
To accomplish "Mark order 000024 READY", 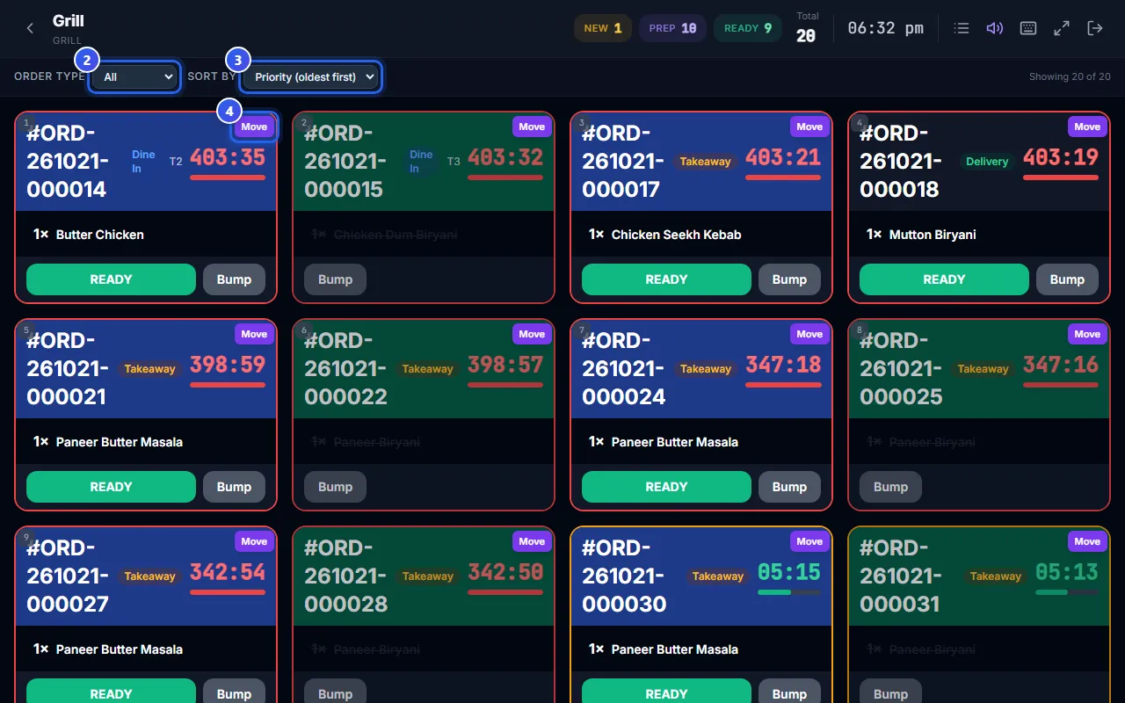I will click(x=666, y=487).
